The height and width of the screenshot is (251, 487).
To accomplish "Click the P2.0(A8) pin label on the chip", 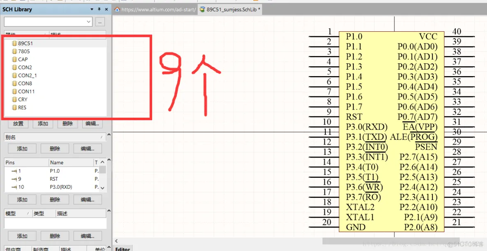I will point(421,227).
